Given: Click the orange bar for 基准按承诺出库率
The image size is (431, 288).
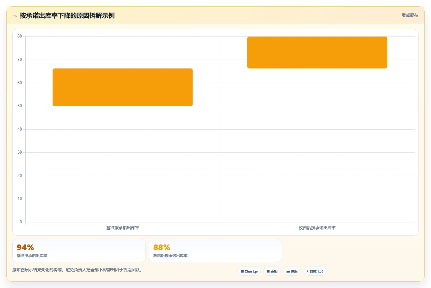Looking at the screenshot, I should [123, 87].
